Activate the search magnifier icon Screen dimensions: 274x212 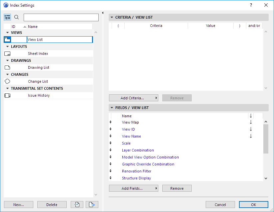pos(16,17)
